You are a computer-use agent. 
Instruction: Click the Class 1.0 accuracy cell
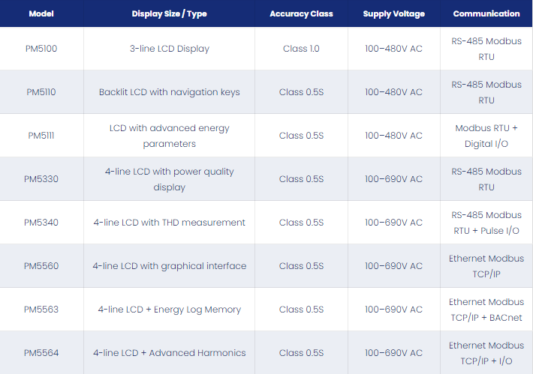click(301, 49)
